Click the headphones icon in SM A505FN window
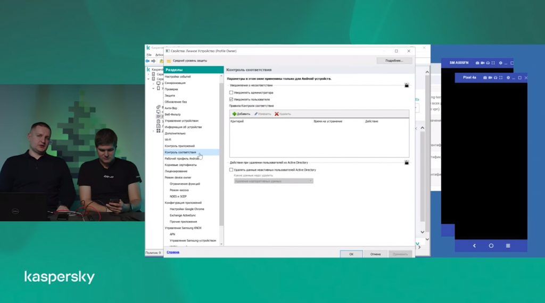The image size is (545, 303). pyautogui.click(x=488, y=63)
